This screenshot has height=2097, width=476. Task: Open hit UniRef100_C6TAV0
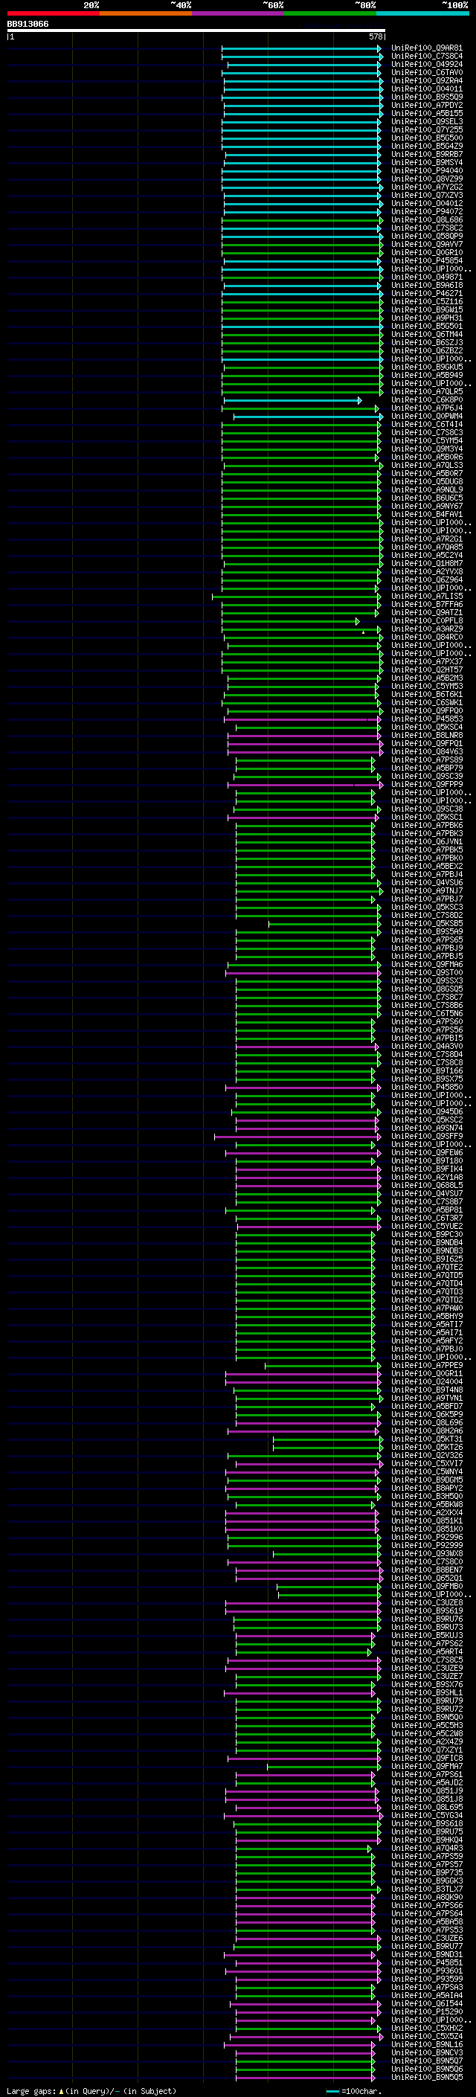click(x=427, y=72)
